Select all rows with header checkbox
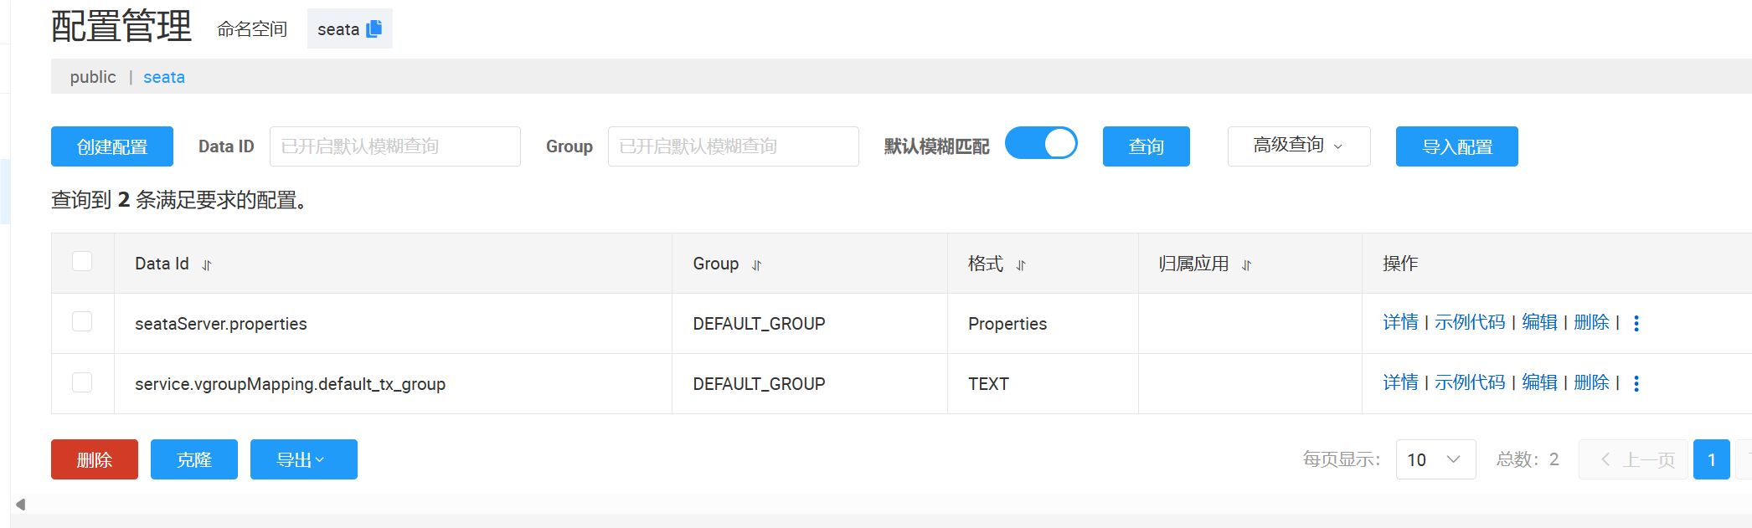 click(x=82, y=261)
